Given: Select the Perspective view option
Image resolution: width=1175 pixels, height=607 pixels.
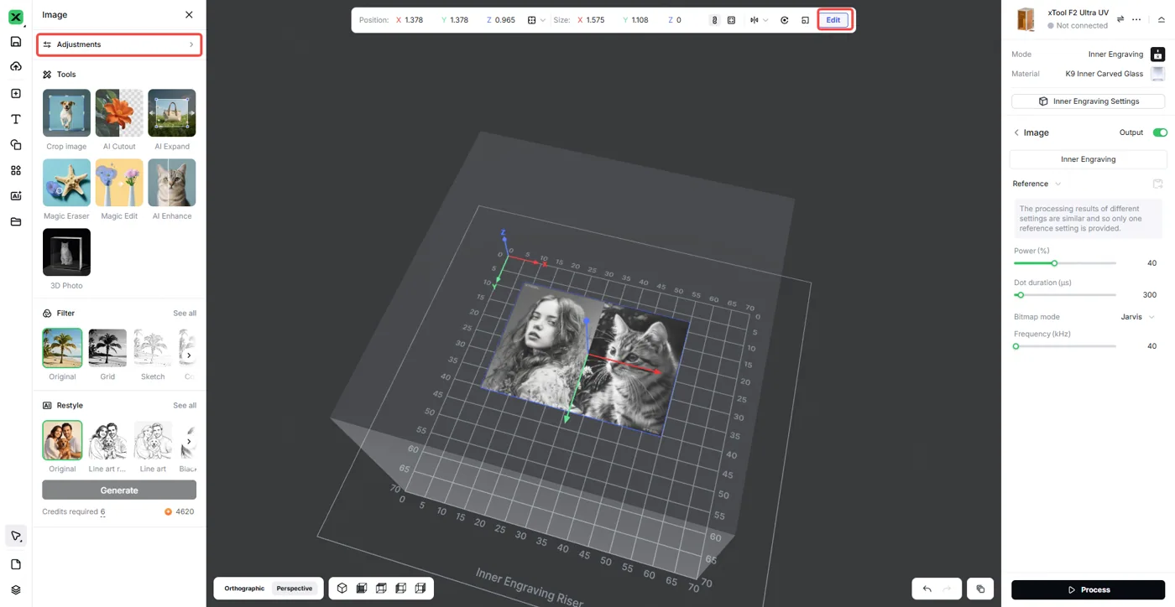Looking at the screenshot, I should (x=295, y=589).
